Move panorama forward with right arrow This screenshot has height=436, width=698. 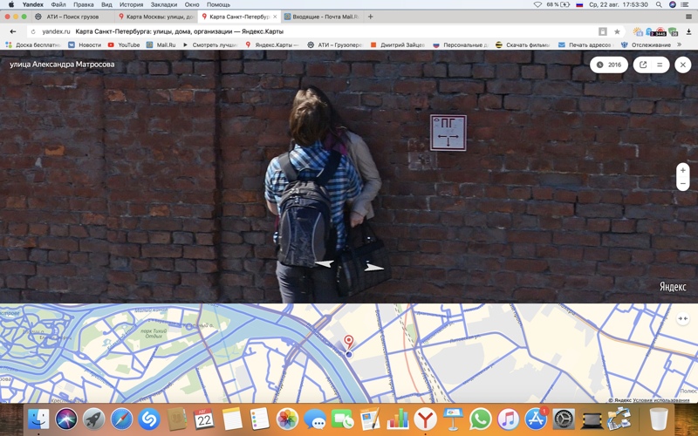[373, 267]
